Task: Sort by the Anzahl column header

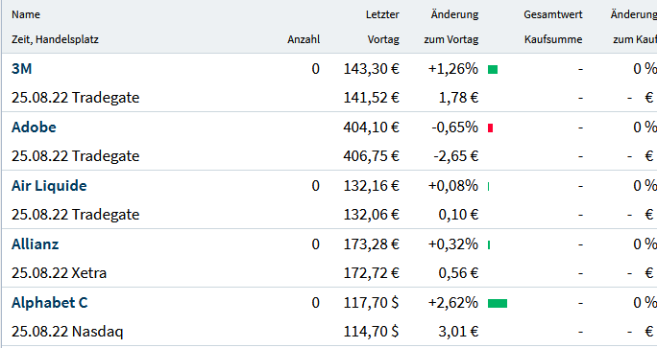Action: point(304,39)
